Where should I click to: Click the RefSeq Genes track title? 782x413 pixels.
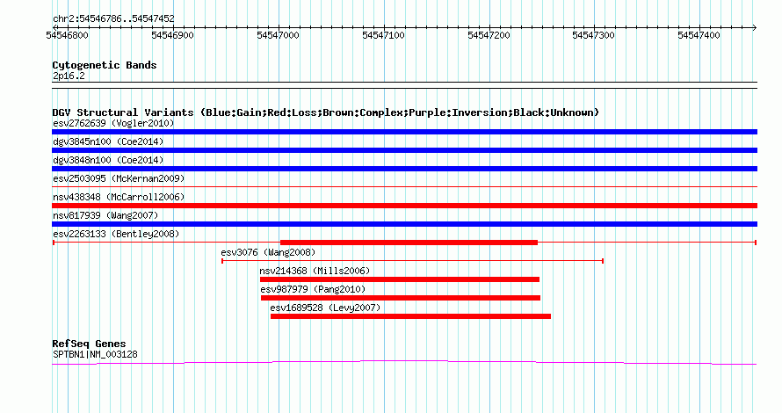89,344
